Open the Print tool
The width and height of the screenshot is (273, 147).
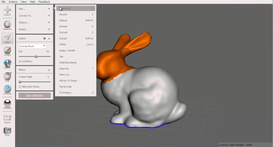7,132
